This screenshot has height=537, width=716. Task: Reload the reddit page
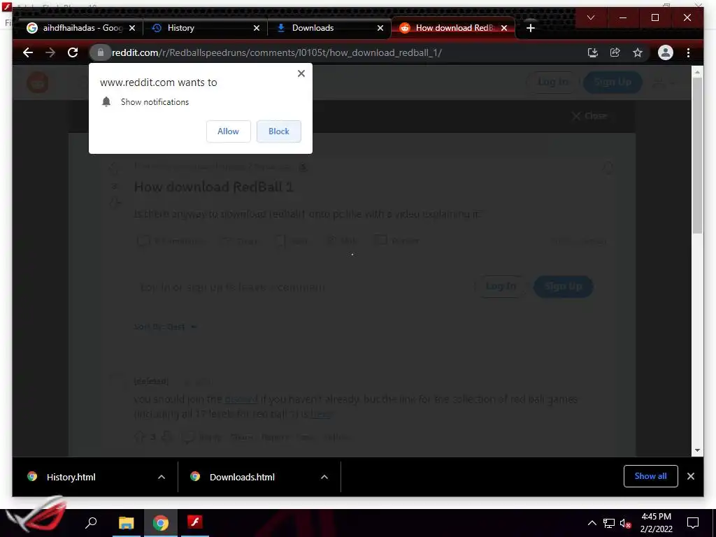pos(73,52)
